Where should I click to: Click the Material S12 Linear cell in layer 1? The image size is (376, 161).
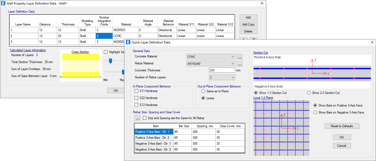click(x=225, y=30)
